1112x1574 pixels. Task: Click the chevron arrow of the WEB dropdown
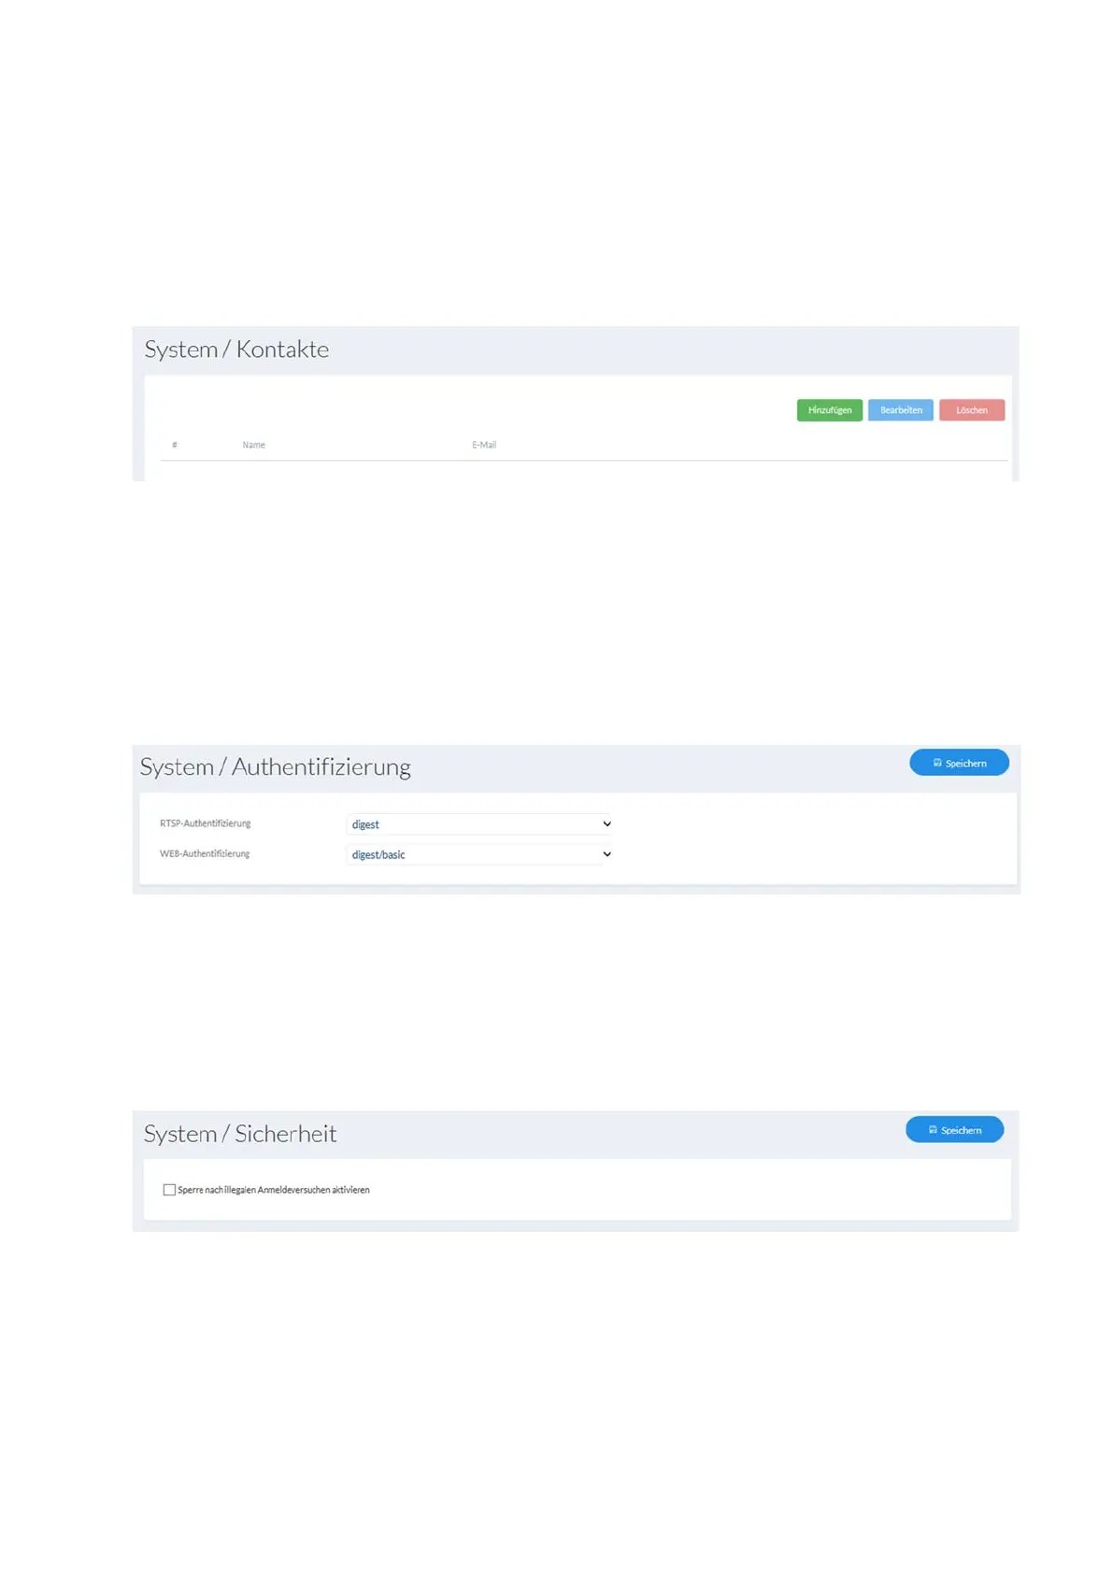(x=606, y=854)
